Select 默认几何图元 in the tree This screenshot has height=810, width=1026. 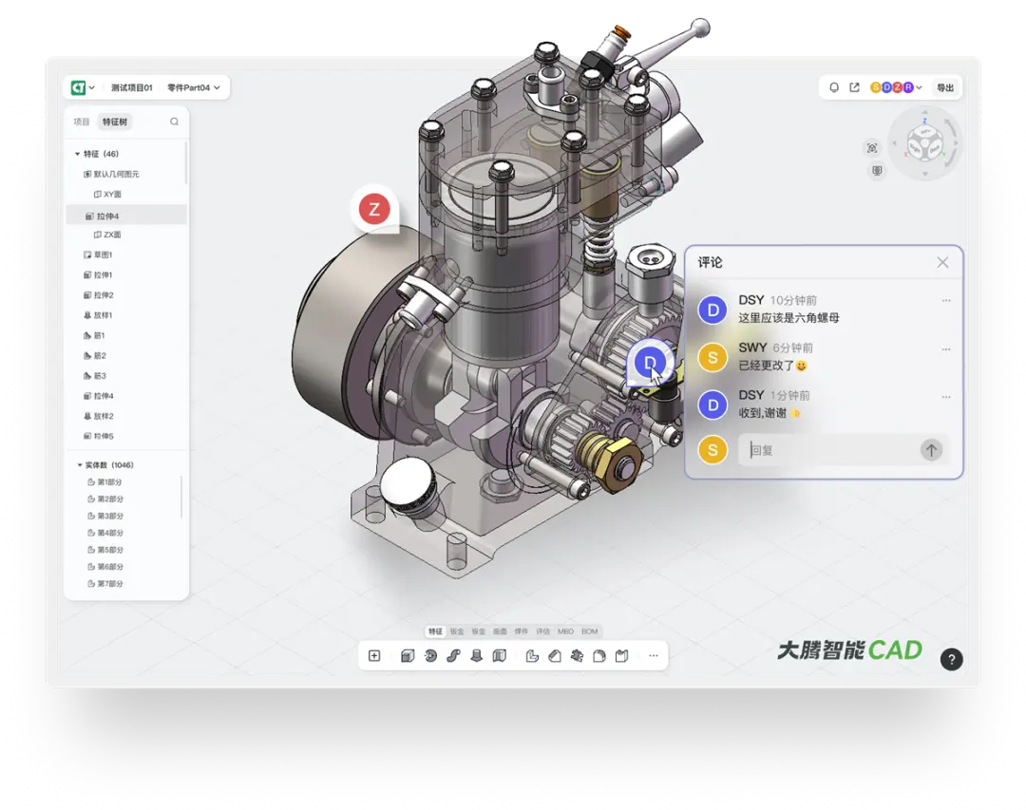[x=112, y=174]
